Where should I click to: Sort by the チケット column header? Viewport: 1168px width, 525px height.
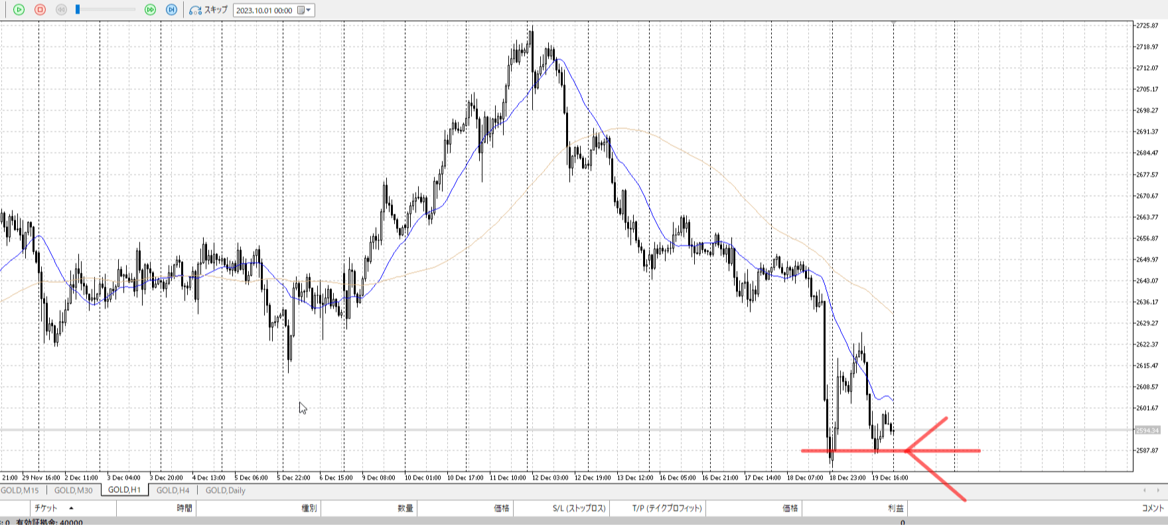click(46, 508)
